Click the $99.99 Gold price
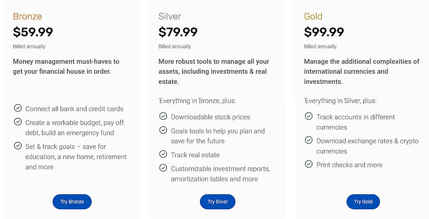This screenshot has width=429, height=219. click(x=324, y=32)
